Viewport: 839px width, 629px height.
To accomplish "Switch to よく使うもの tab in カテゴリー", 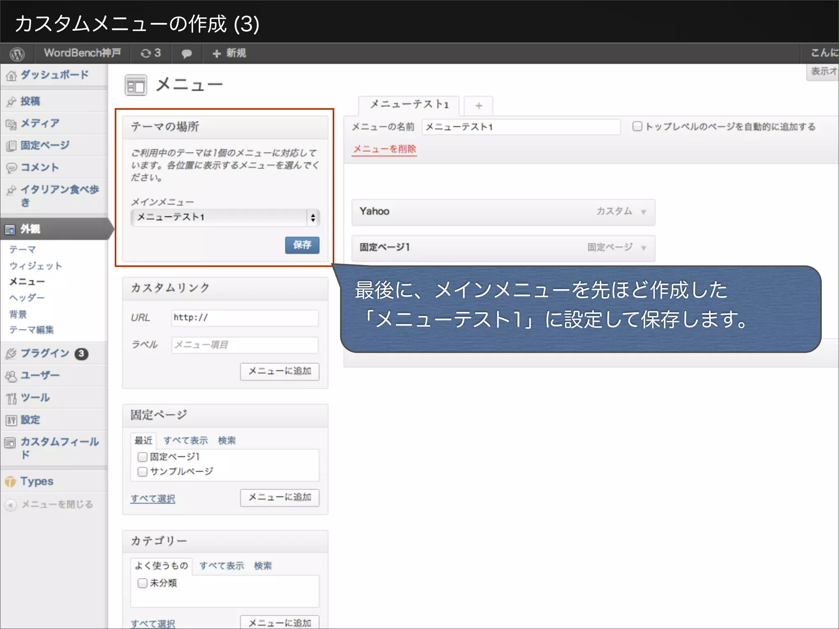I will [x=161, y=566].
